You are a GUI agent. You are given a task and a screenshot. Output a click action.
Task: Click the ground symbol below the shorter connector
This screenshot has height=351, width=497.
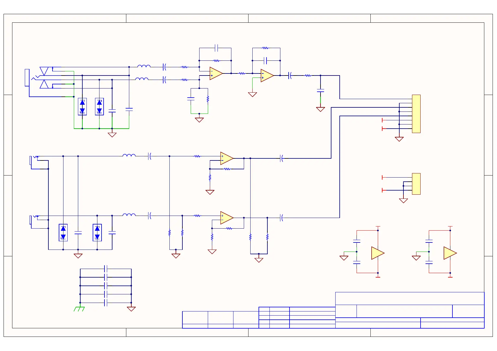403,201
